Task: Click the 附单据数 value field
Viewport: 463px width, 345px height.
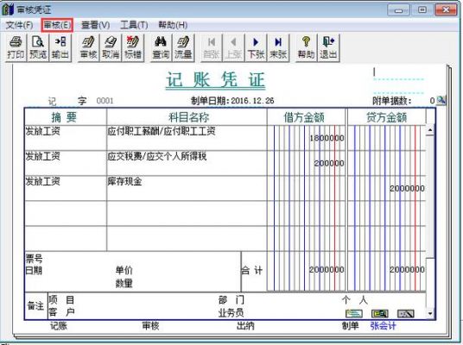Action: (432, 101)
